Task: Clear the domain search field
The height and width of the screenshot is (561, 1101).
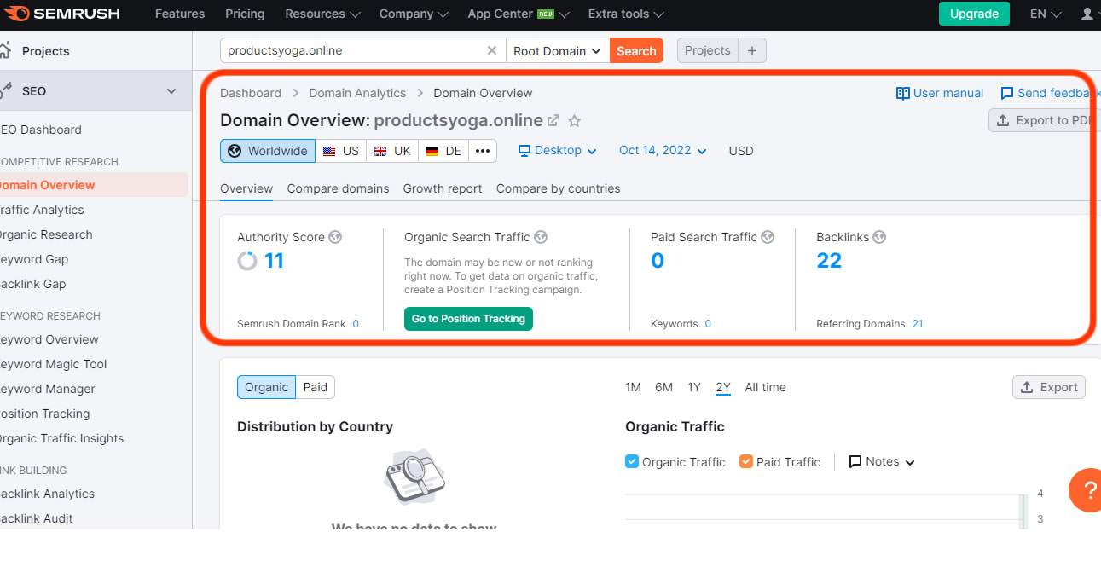Action: coord(492,50)
